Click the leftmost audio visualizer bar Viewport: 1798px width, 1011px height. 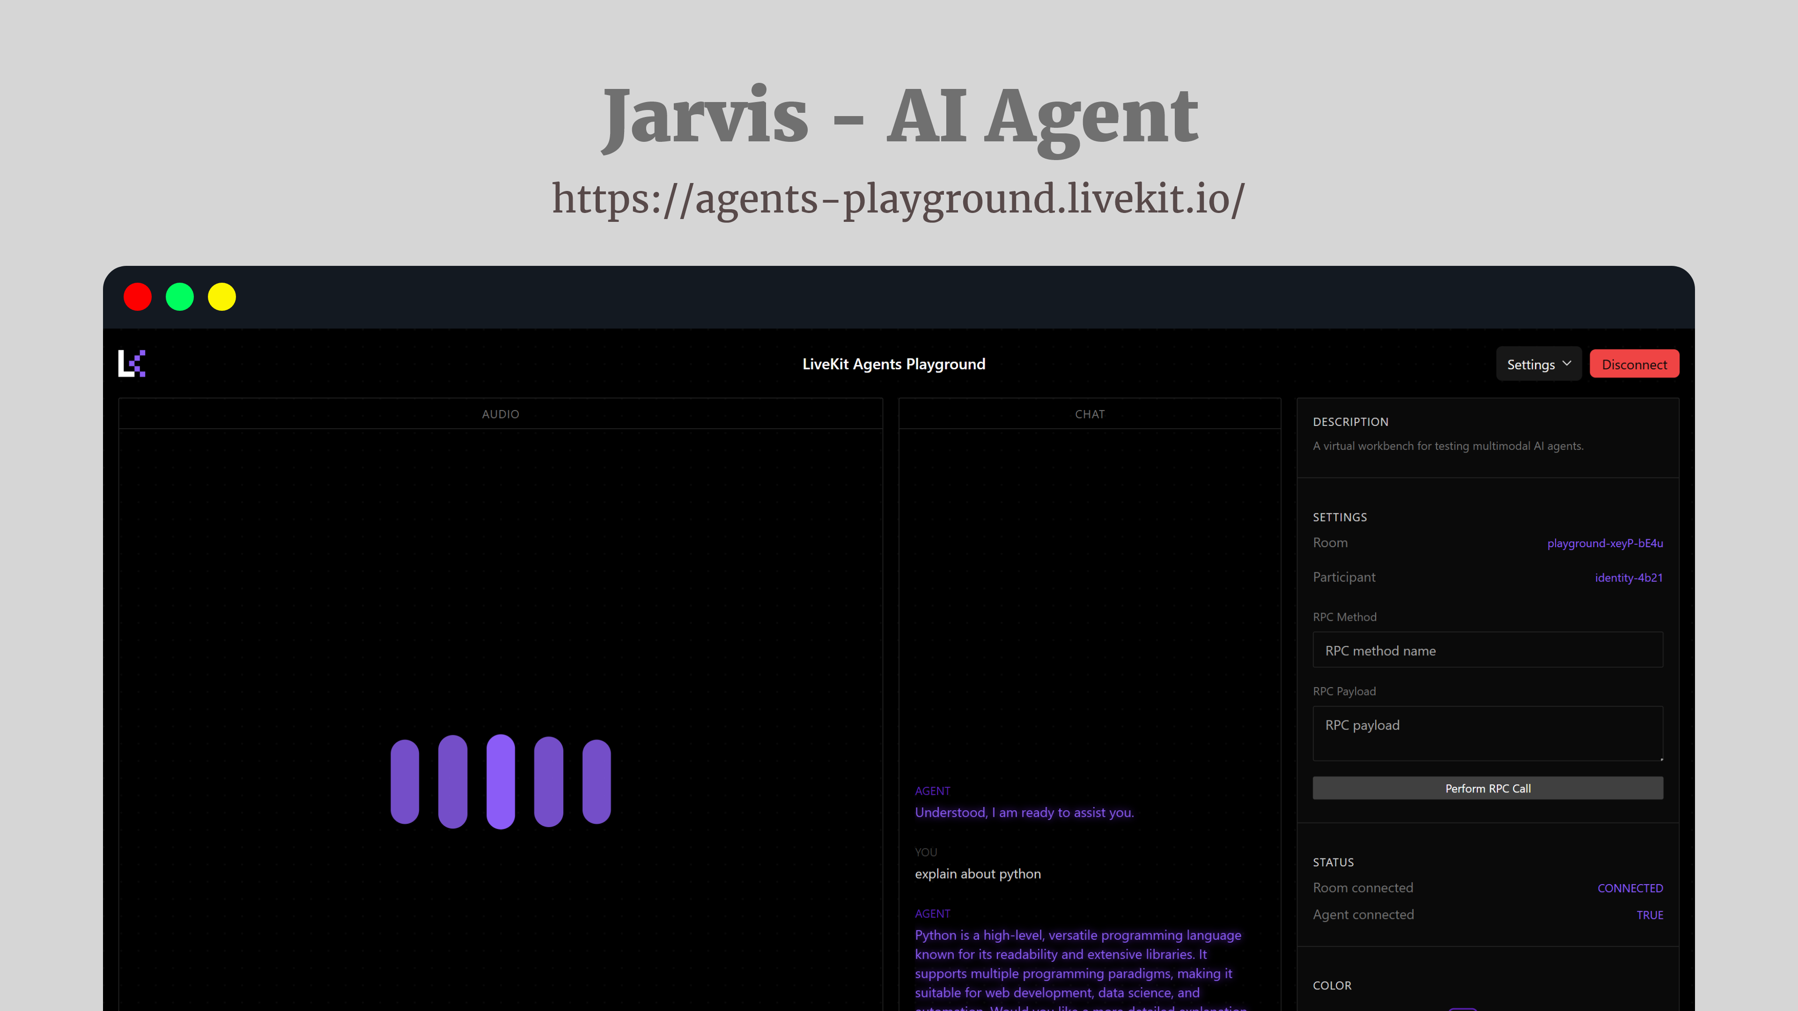pyautogui.click(x=405, y=782)
